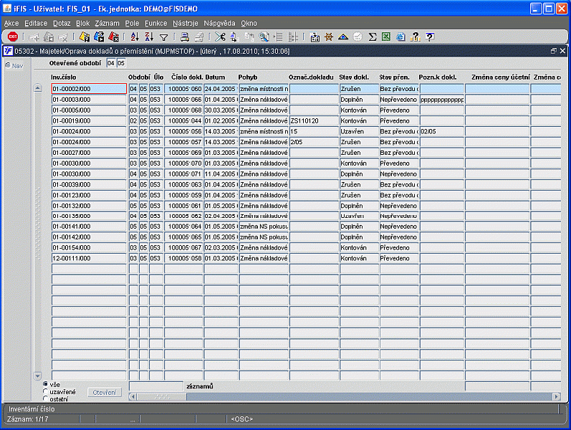Viewport: 571px width, 430px height.
Task: Select the 'vše' radio button
Action: 46,385
